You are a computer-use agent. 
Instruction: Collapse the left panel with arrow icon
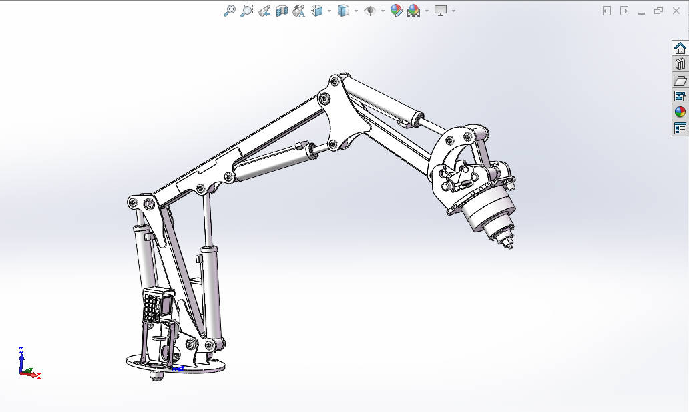tap(607, 11)
